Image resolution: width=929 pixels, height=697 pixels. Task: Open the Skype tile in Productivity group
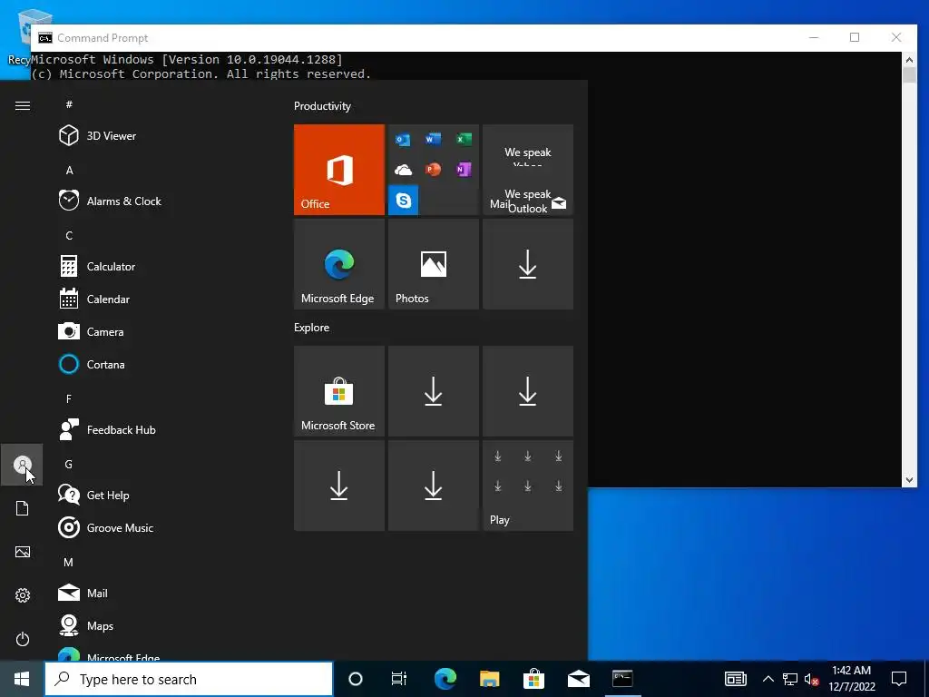coord(404,201)
